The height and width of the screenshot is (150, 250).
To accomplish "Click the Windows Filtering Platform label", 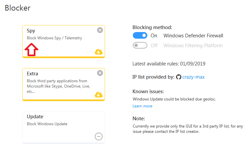I will [x=193, y=46].
